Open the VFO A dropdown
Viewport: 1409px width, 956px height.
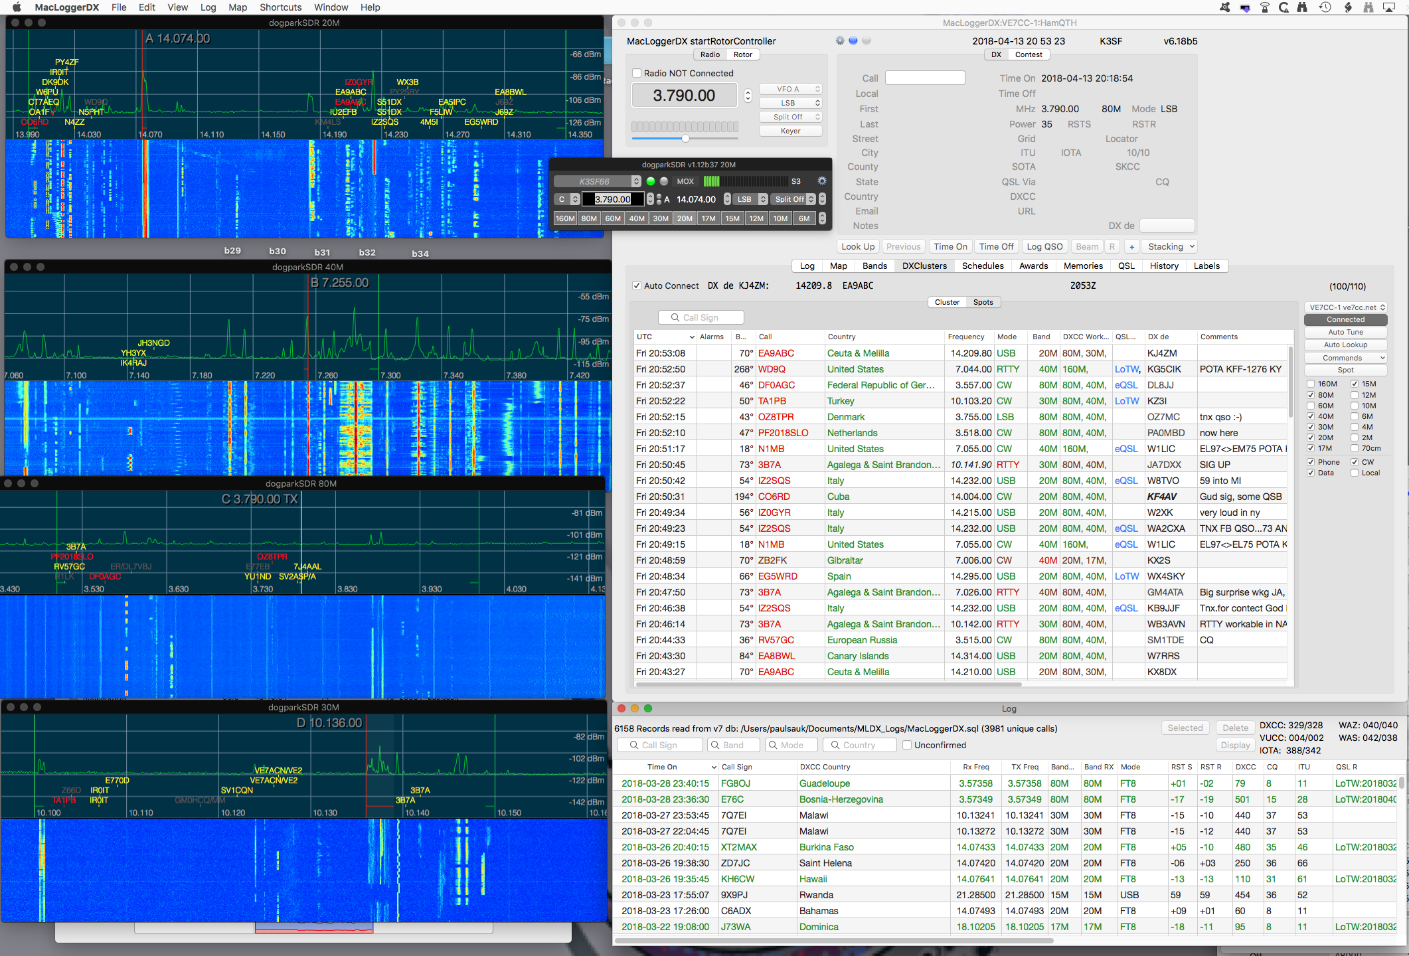(790, 89)
